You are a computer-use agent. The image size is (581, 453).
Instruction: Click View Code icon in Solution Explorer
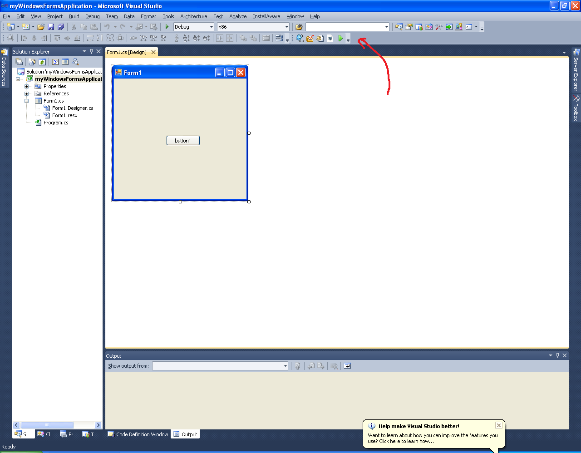pyautogui.click(x=55, y=62)
